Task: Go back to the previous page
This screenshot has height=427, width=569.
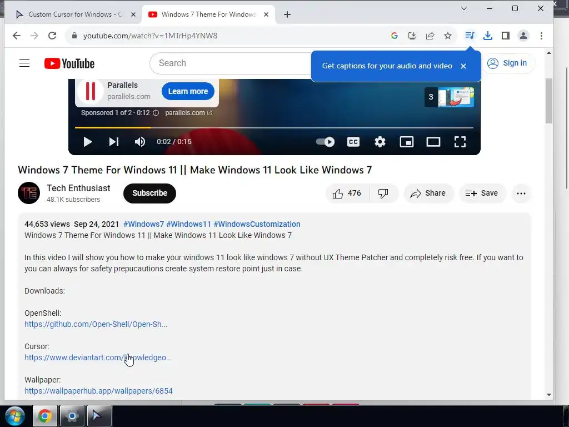Action: pos(17,36)
